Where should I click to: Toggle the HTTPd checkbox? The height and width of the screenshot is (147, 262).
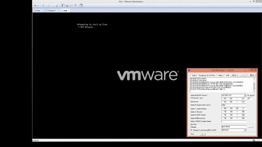(208, 76)
